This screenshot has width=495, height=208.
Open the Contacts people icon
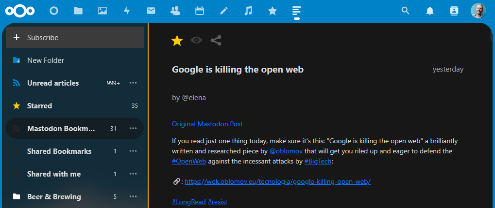pos(175,11)
